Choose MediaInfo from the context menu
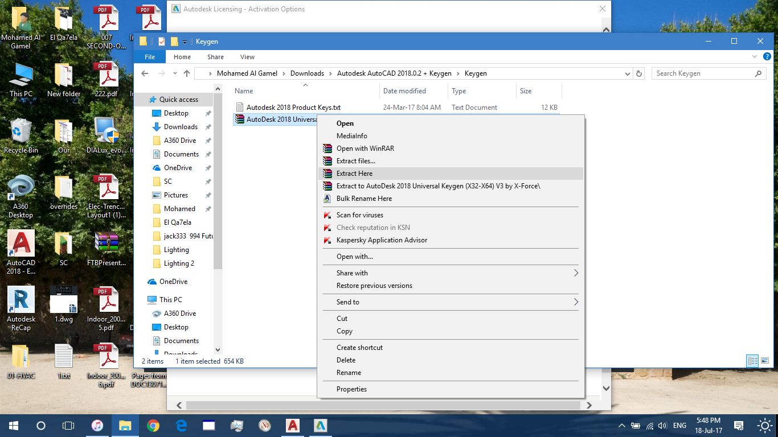 click(451, 136)
